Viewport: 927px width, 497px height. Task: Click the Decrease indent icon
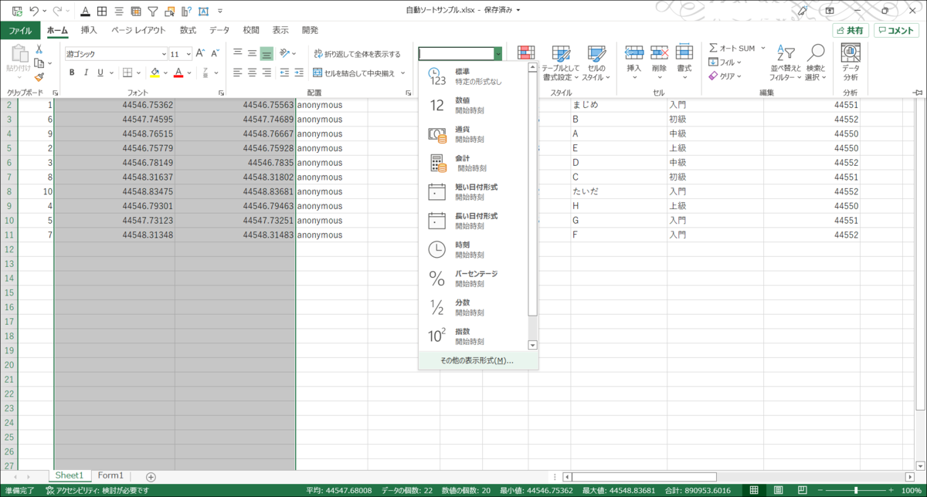pyautogui.click(x=285, y=73)
